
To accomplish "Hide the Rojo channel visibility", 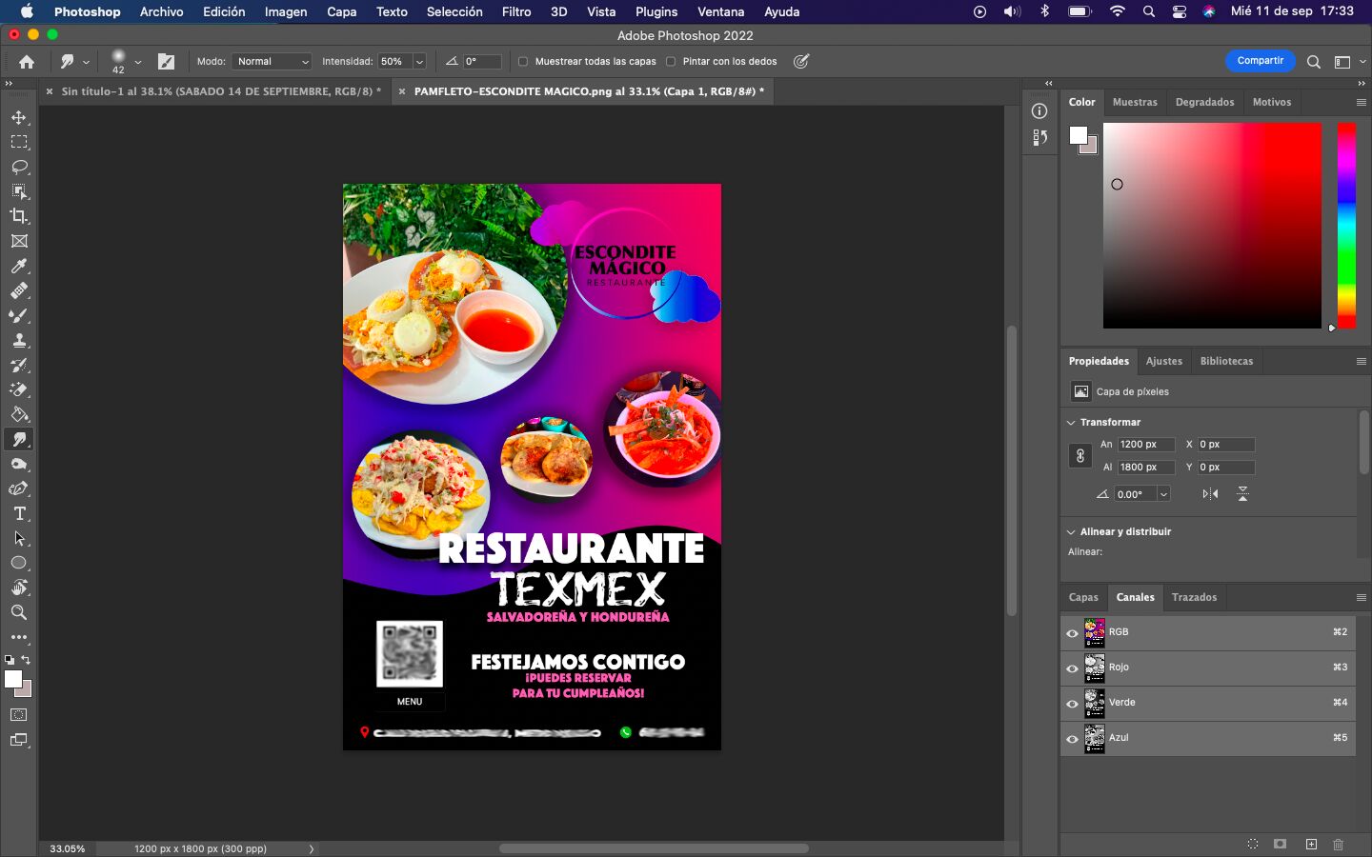I will (x=1072, y=668).
